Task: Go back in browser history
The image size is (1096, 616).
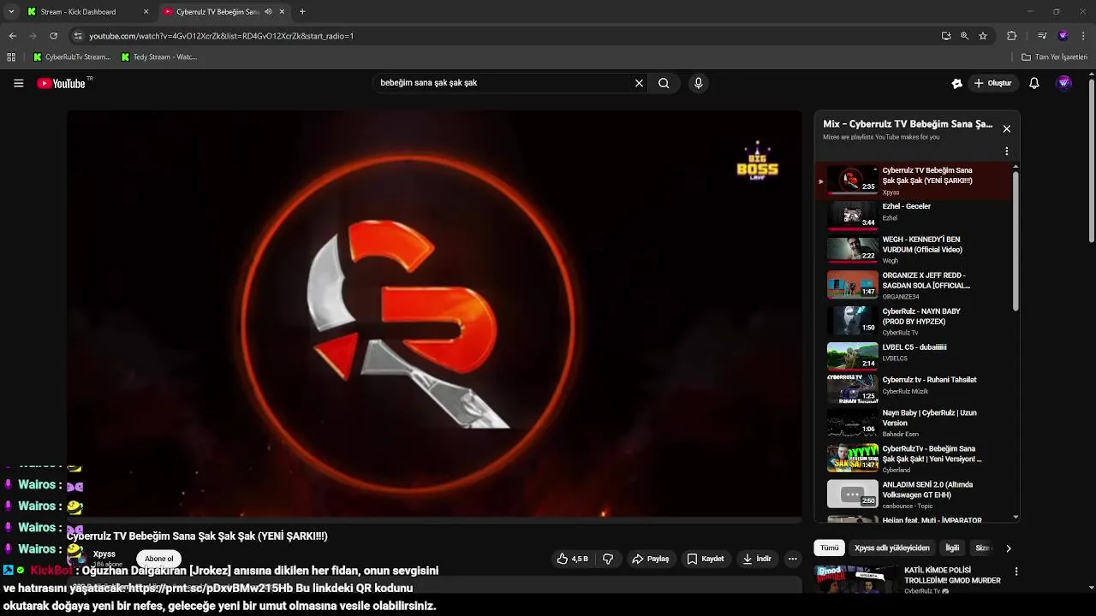Action: click(12, 36)
